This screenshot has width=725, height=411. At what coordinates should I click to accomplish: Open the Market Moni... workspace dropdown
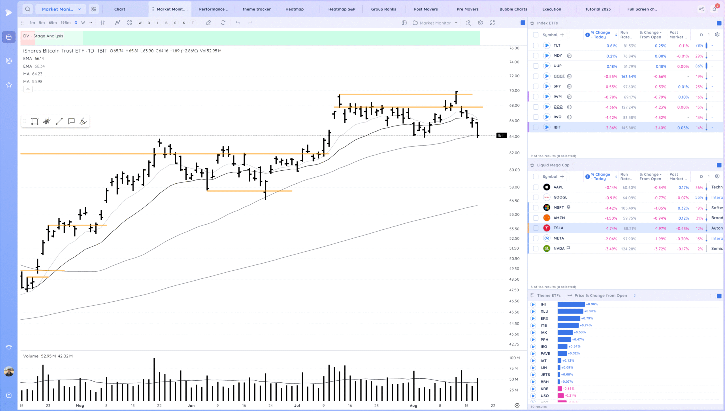(x=61, y=9)
